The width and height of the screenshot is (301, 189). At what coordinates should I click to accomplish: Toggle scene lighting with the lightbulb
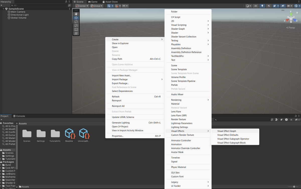tap(262, 6)
